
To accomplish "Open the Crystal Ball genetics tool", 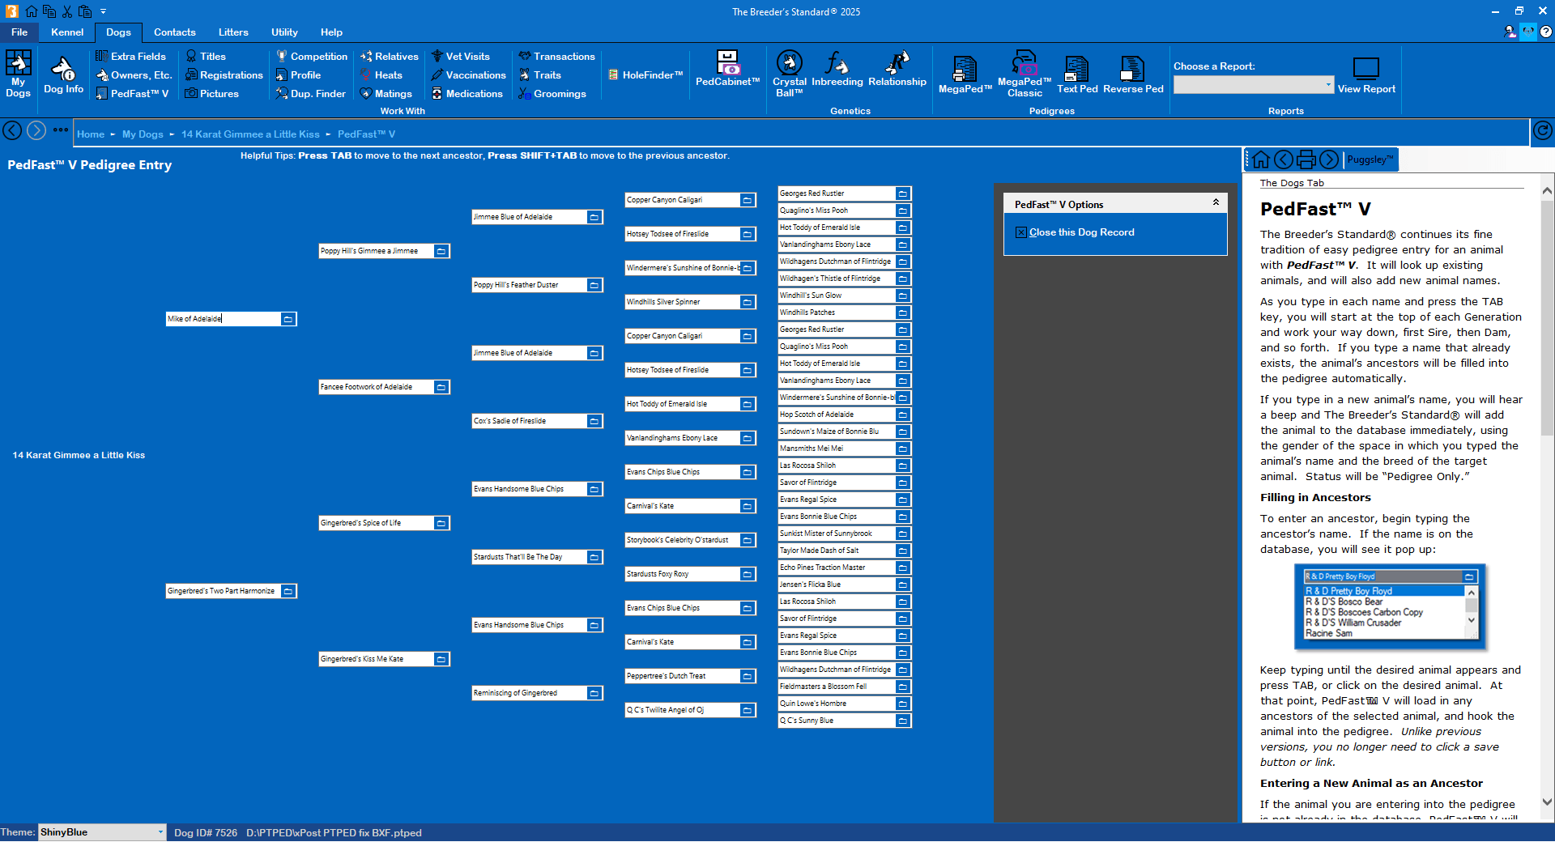I will 788,74.
